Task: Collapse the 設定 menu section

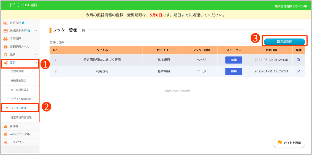Action: [36, 63]
